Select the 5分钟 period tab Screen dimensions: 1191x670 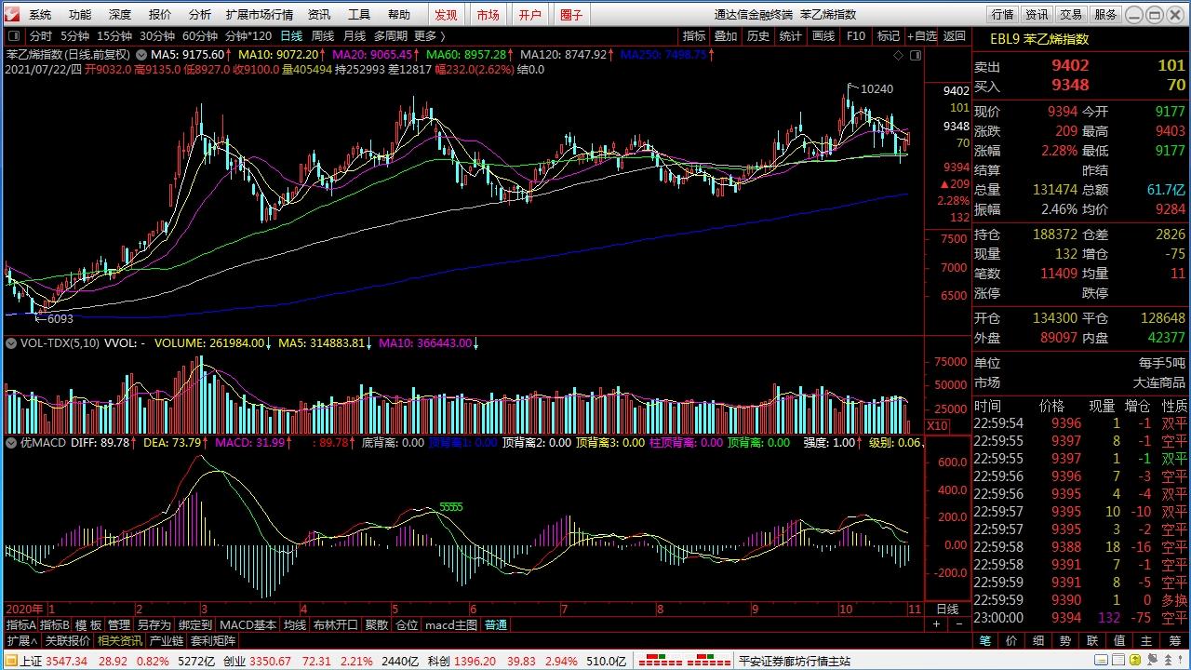coord(74,36)
